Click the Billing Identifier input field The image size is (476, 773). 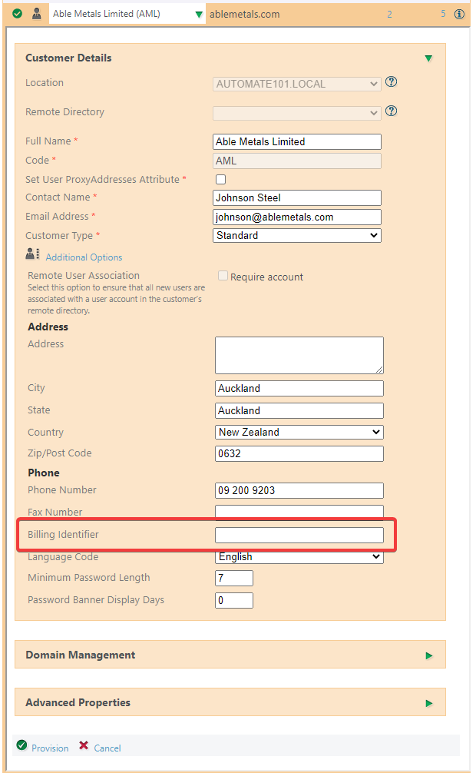tap(299, 535)
